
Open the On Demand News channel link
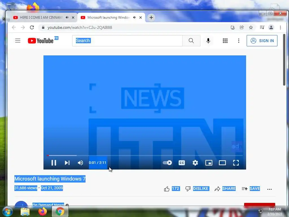pos(48,205)
